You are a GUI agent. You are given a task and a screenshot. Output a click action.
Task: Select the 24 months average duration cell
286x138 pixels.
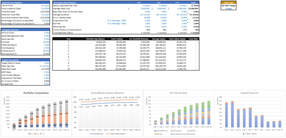[x=145, y=15]
